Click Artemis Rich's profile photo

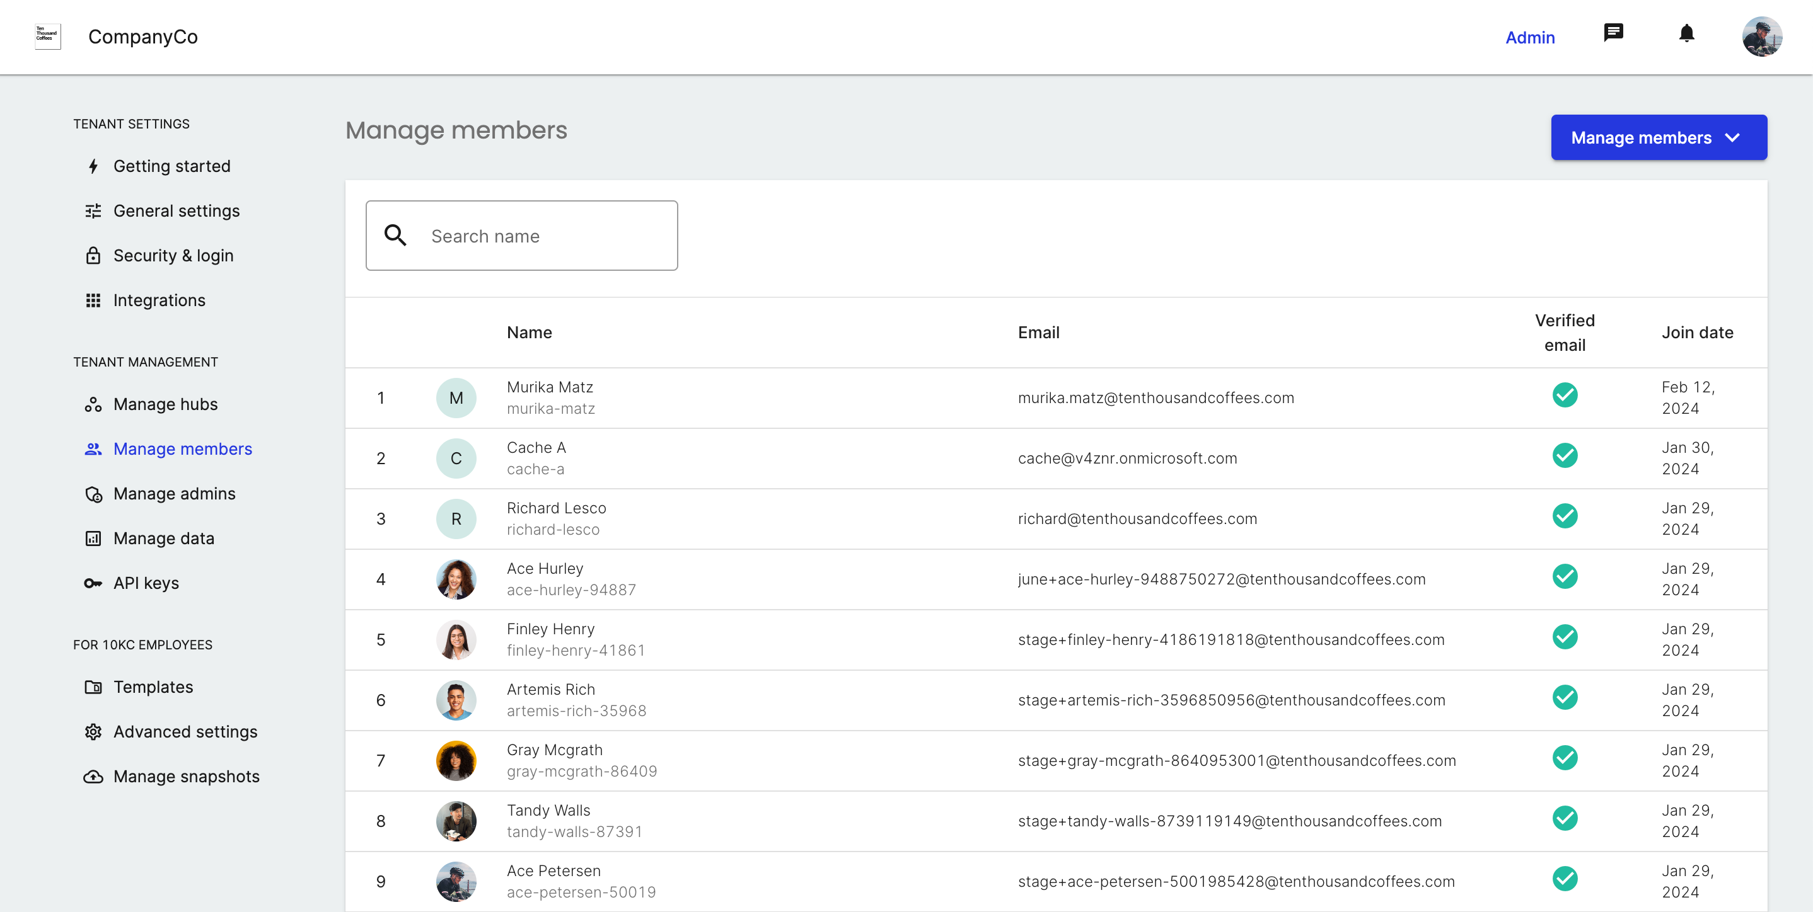point(456,700)
